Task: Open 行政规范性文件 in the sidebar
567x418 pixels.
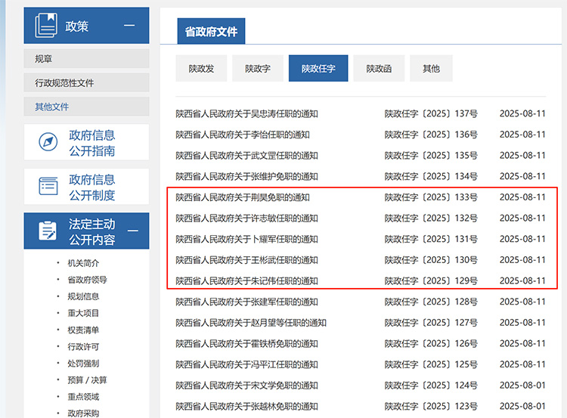Action: coord(64,83)
